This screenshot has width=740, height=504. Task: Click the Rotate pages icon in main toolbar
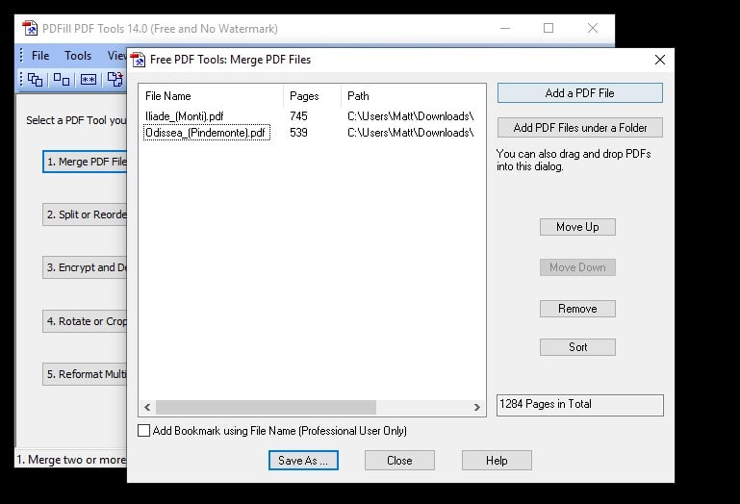(115, 79)
